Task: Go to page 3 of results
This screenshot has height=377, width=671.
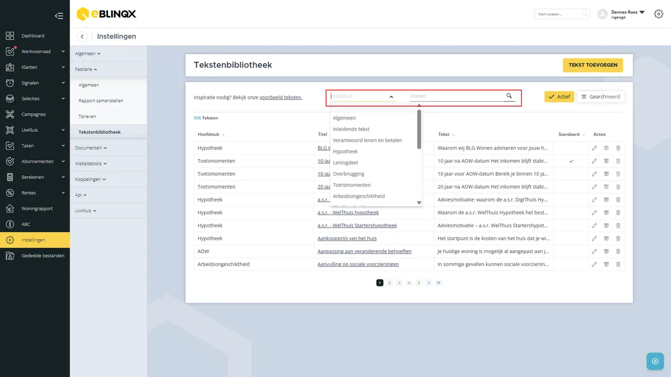Action: [x=399, y=283]
